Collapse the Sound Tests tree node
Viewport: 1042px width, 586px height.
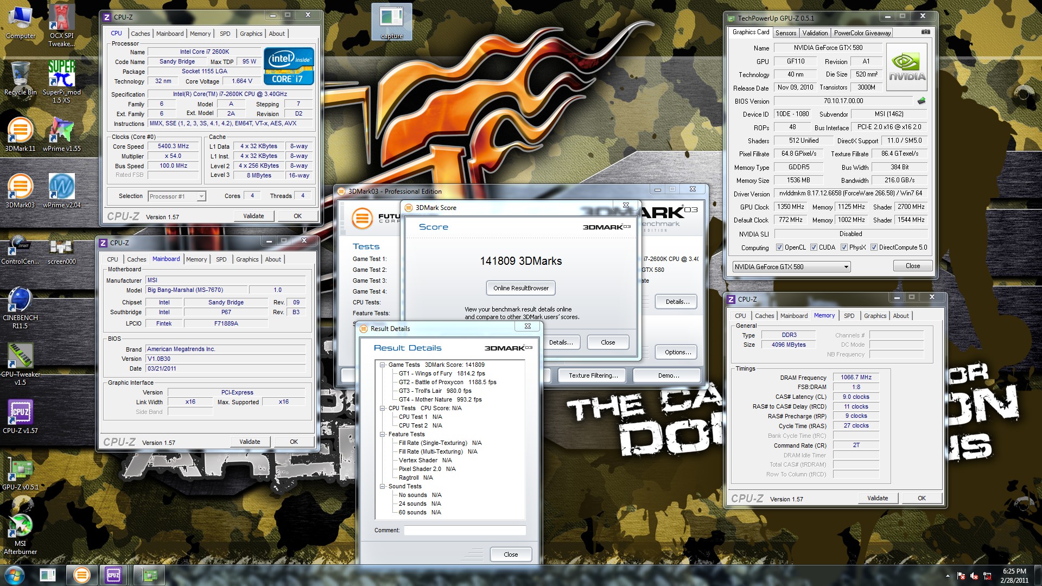point(382,487)
